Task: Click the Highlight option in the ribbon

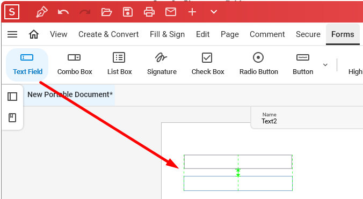Action: [x=355, y=72]
